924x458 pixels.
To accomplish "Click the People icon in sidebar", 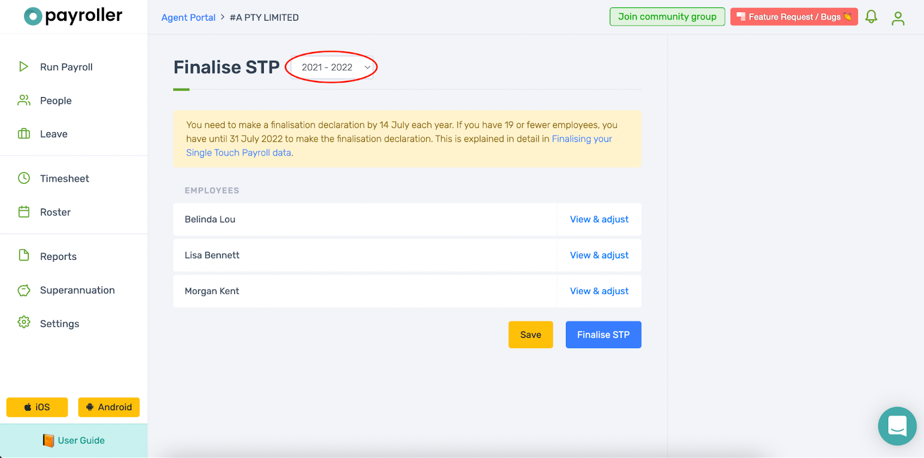I will pos(24,100).
